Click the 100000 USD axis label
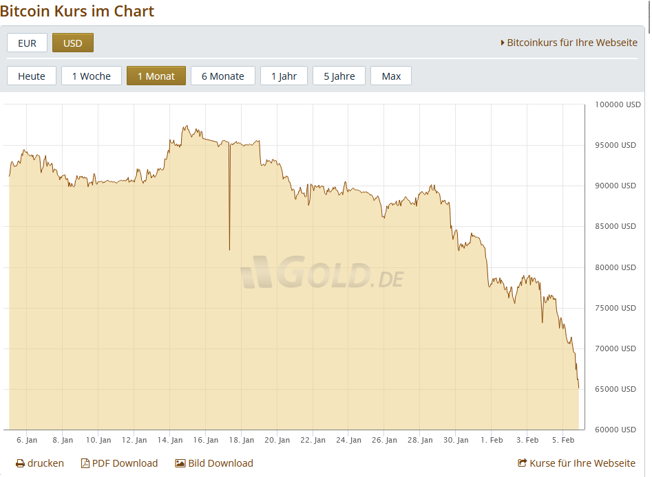 pos(618,104)
